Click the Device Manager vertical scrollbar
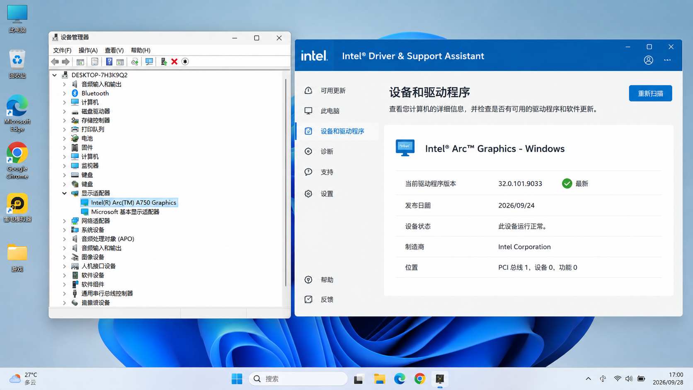Viewport: 693px width, 390px height. (286, 182)
